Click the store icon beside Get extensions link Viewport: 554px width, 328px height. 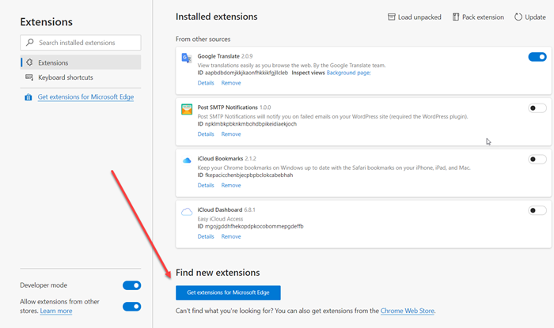[28, 97]
